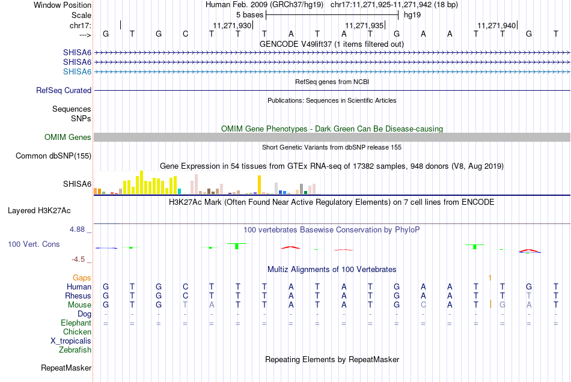571x382 pixels.
Task: Open the topmost SHISA6 GENCODE transcript label
Action: click(x=77, y=52)
